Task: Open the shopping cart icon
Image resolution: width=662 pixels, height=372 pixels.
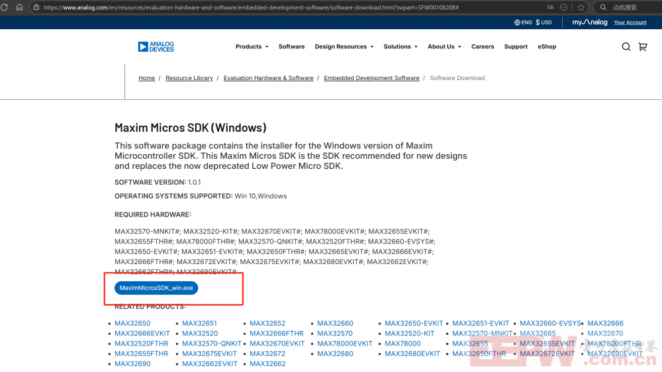Action: pos(643,47)
